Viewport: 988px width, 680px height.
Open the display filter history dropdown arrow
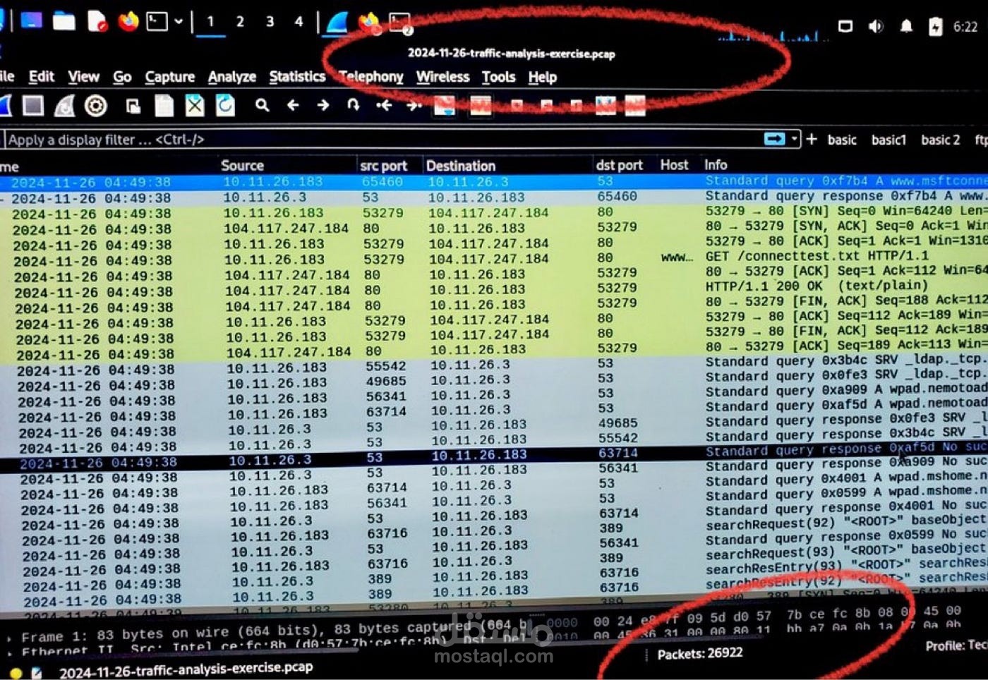pyautogui.click(x=795, y=140)
